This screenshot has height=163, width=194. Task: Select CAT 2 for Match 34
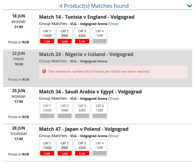coord(64,111)
